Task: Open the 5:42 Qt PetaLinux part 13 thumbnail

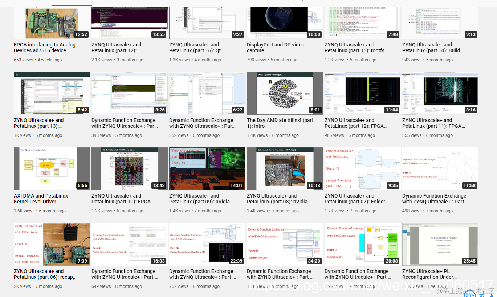Action: coord(52,93)
